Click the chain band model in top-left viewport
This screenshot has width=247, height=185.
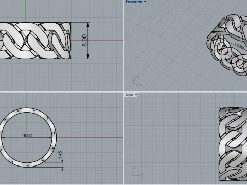(x=35, y=41)
